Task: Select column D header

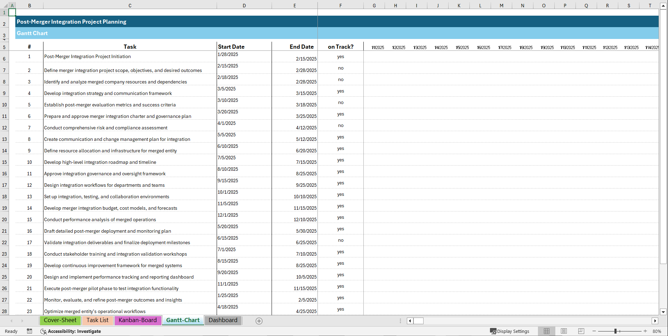Action: 244,5
